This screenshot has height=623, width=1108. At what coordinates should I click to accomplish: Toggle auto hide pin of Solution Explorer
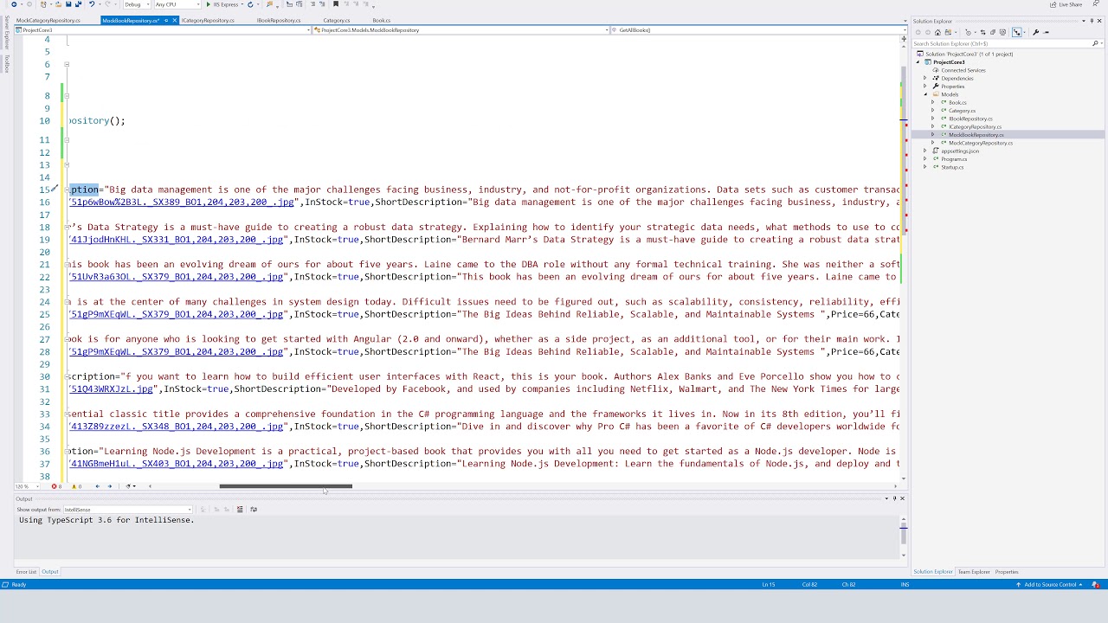pos(1092,21)
